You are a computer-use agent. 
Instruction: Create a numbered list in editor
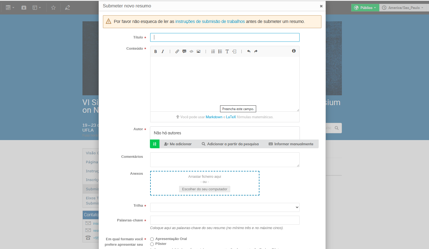(x=213, y=51)
